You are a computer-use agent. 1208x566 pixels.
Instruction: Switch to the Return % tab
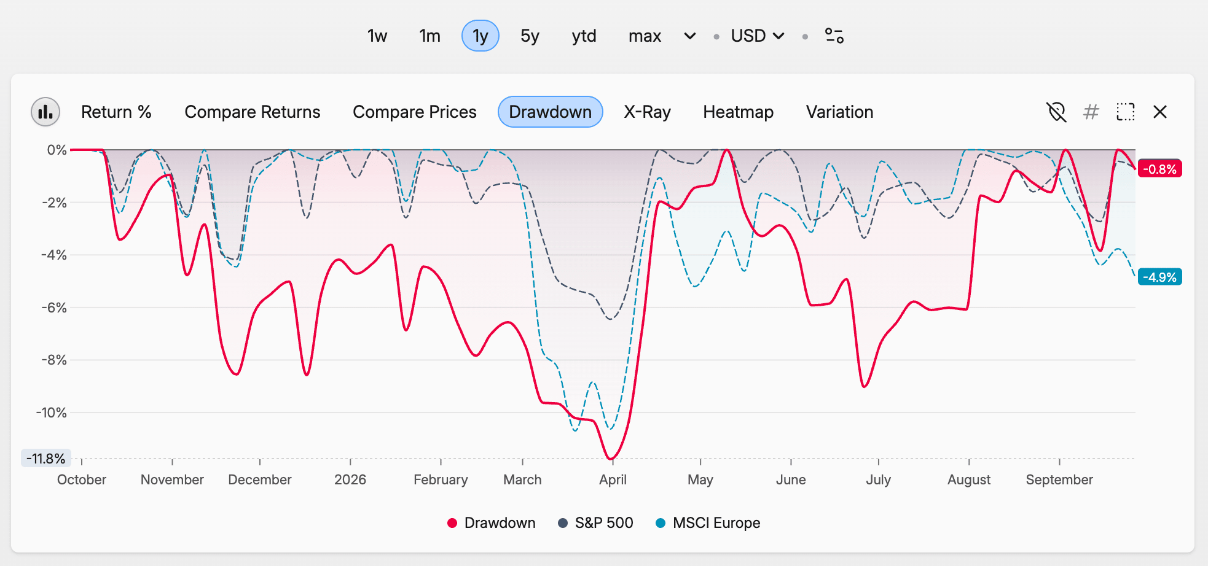(116, 112)
